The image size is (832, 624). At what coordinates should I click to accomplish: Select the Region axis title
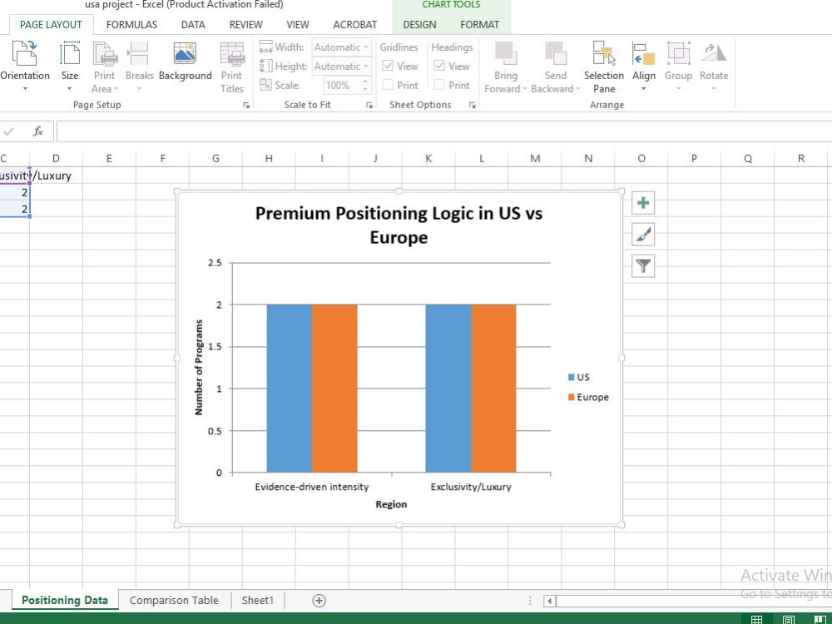[x=391, y=504]
